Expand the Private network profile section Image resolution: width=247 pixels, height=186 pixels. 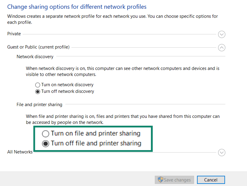tap(222, 34)
